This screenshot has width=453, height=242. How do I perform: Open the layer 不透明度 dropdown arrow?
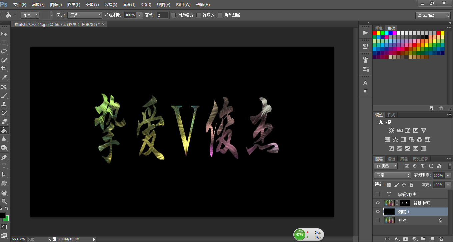point(448,175)
